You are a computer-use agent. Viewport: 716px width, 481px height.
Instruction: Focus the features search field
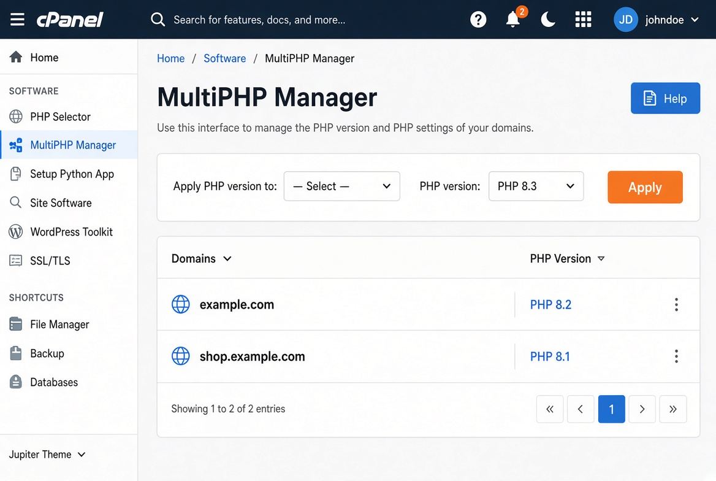tap(259, 20)
